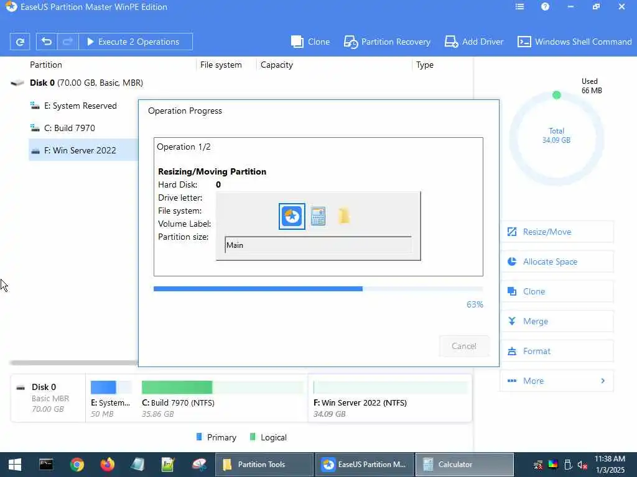Switch to Partition Tools taskbar window
Screen dimensions: 637x477
tap(264, 465)
